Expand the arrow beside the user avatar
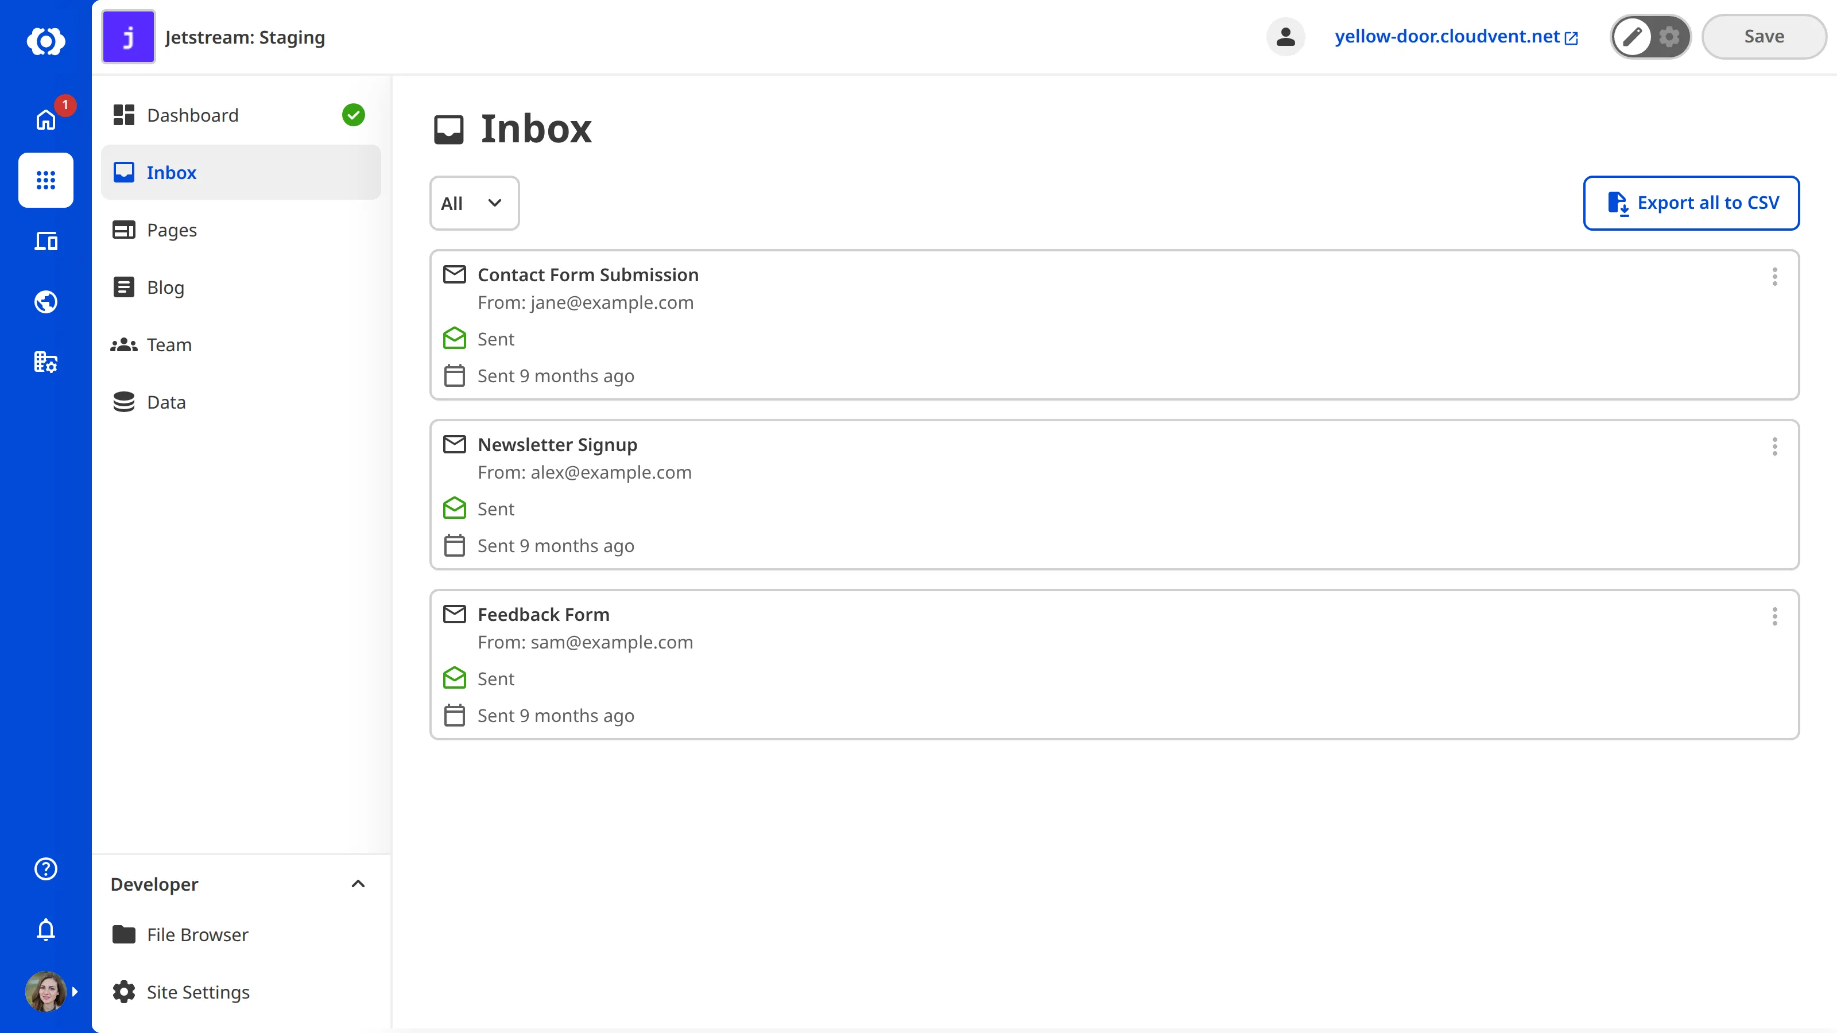Screen dimensions: 1837x1033 point(74,991)
